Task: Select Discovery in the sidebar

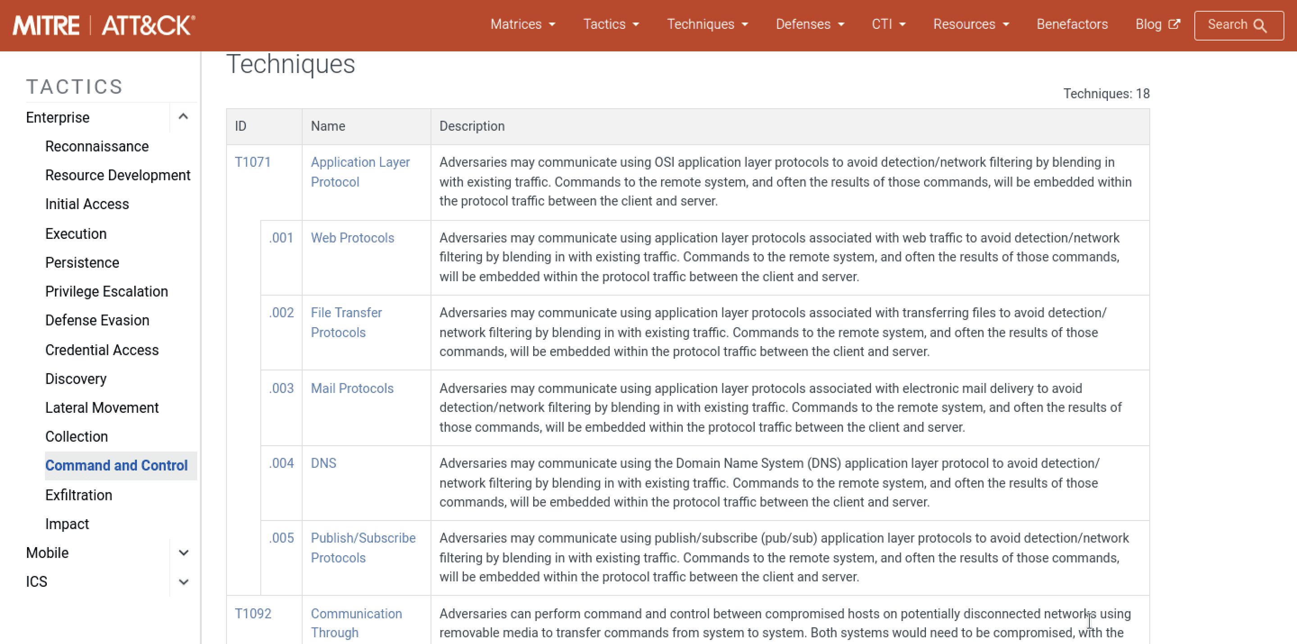Action: (x=76, y=379)
